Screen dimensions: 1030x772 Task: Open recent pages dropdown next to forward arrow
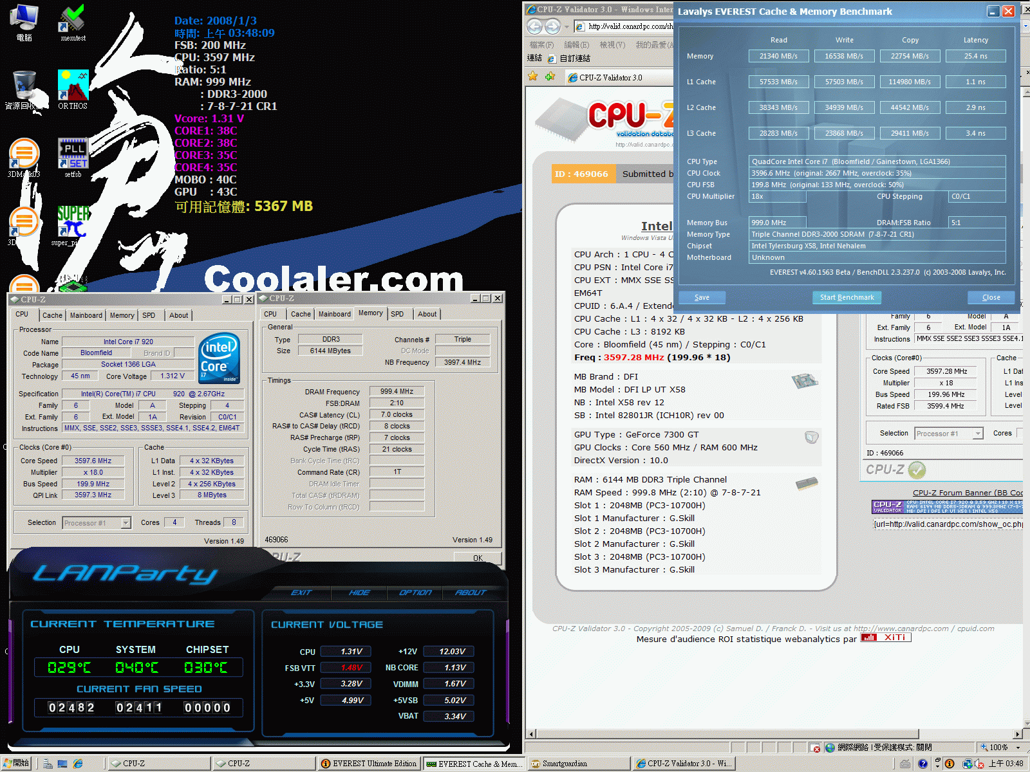pos(566,26)
